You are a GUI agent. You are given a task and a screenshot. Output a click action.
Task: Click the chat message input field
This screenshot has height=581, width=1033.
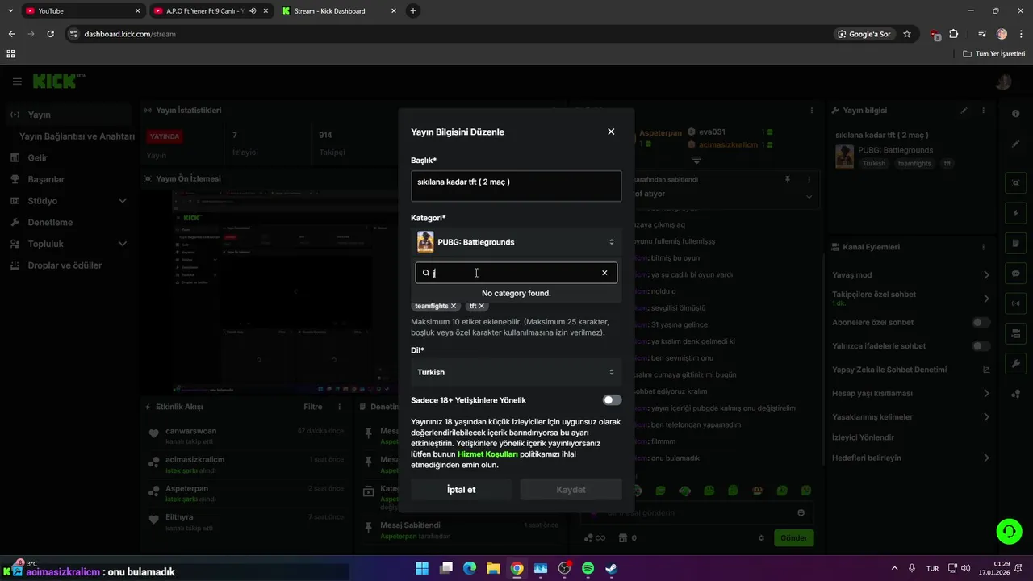tap(696, 512)
